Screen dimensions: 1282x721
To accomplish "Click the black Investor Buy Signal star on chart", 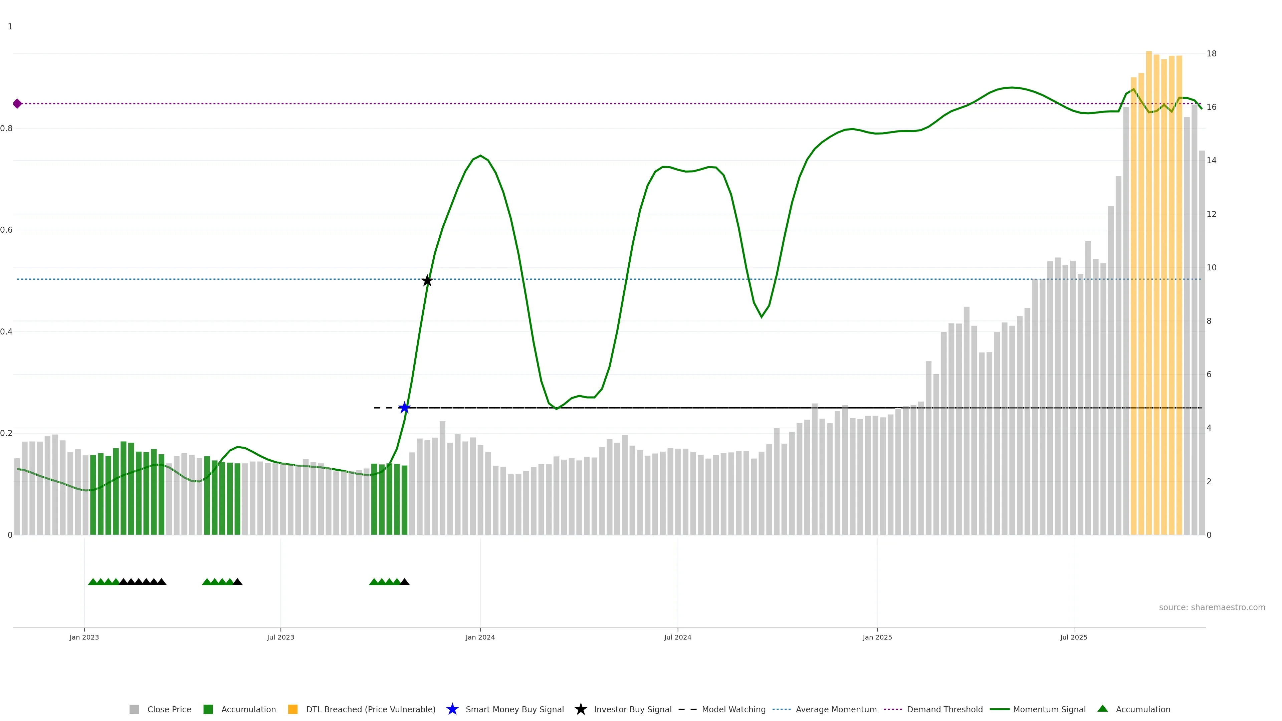I will 427,281.
